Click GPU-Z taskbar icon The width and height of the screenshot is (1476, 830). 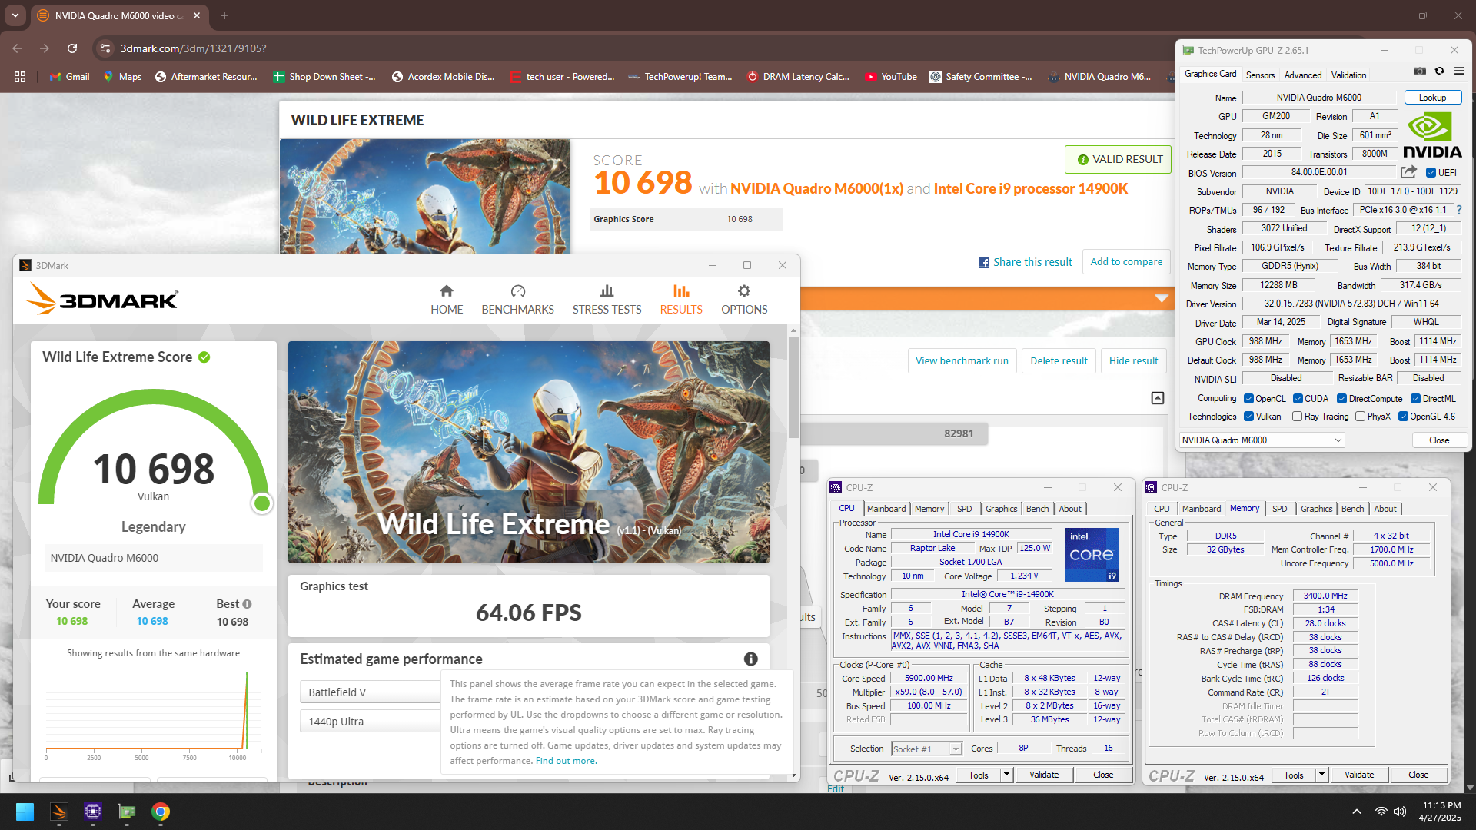pos(127,812)
